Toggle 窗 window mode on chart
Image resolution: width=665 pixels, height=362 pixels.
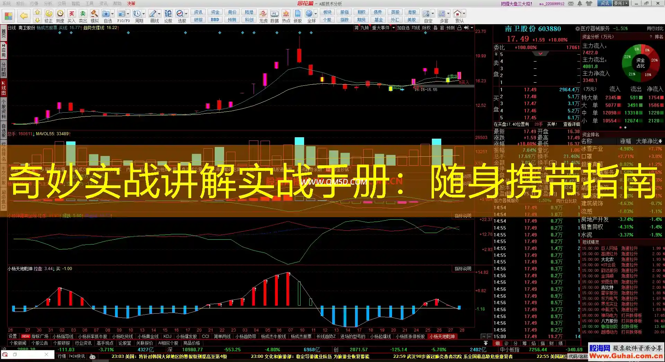point(442,28)
